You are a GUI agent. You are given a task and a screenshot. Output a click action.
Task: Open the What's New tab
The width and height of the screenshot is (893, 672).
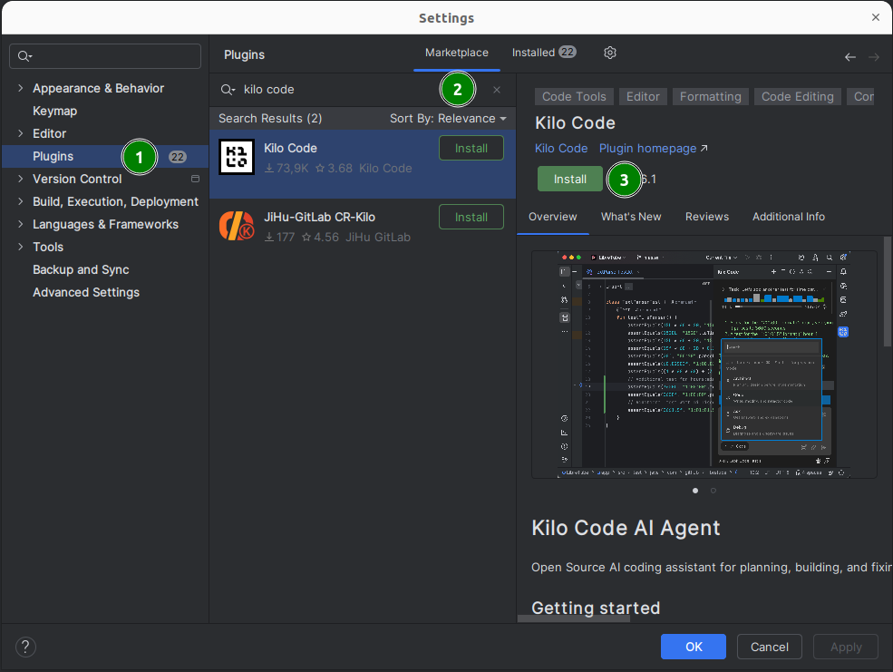pos(631,217)
